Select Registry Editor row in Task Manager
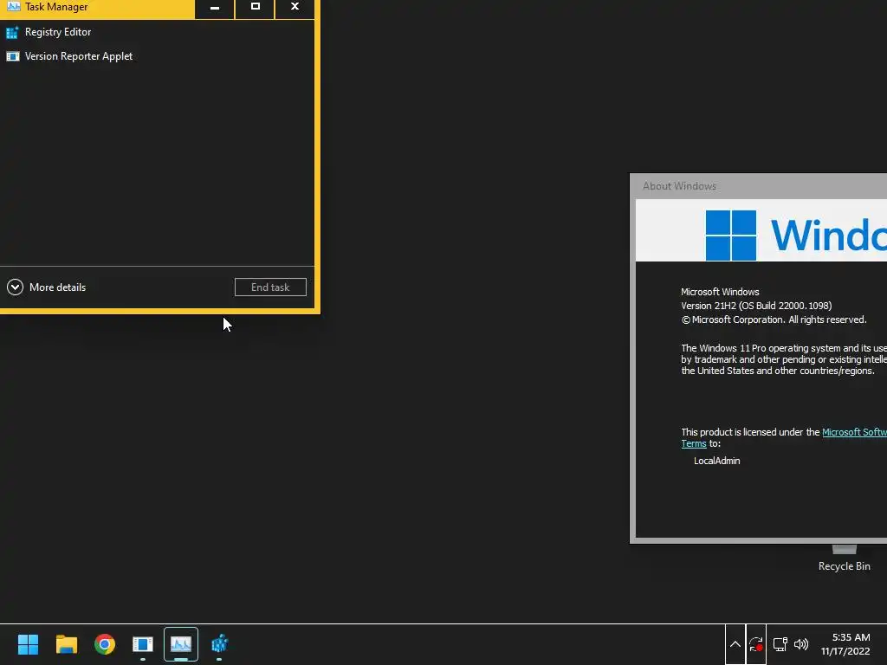 (157, 32)
